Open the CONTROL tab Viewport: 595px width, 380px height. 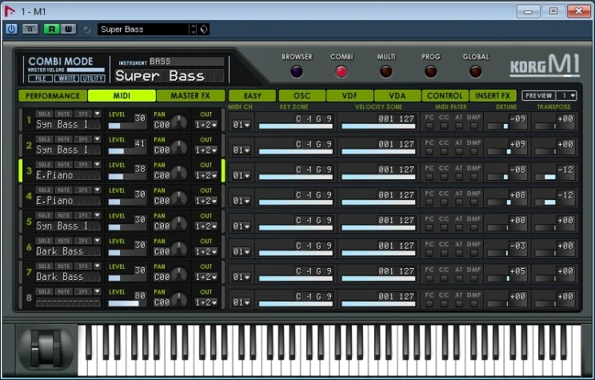pyautogui.click(x=445, y=96)
